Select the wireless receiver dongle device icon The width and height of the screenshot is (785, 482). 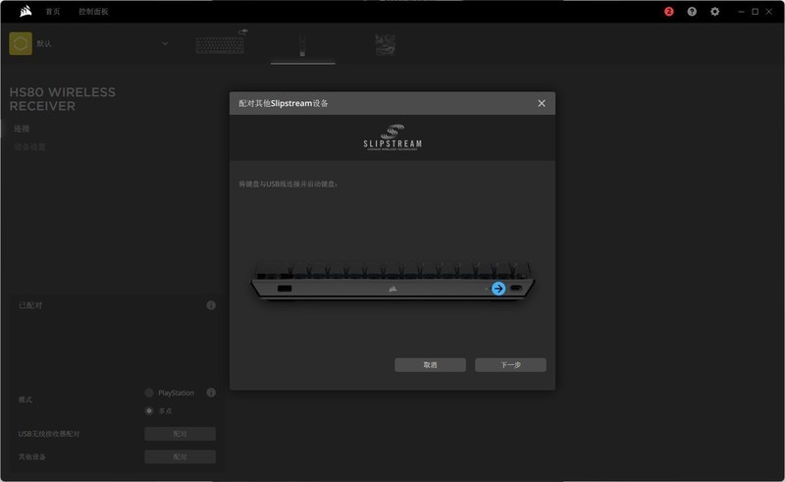point(302,44)
